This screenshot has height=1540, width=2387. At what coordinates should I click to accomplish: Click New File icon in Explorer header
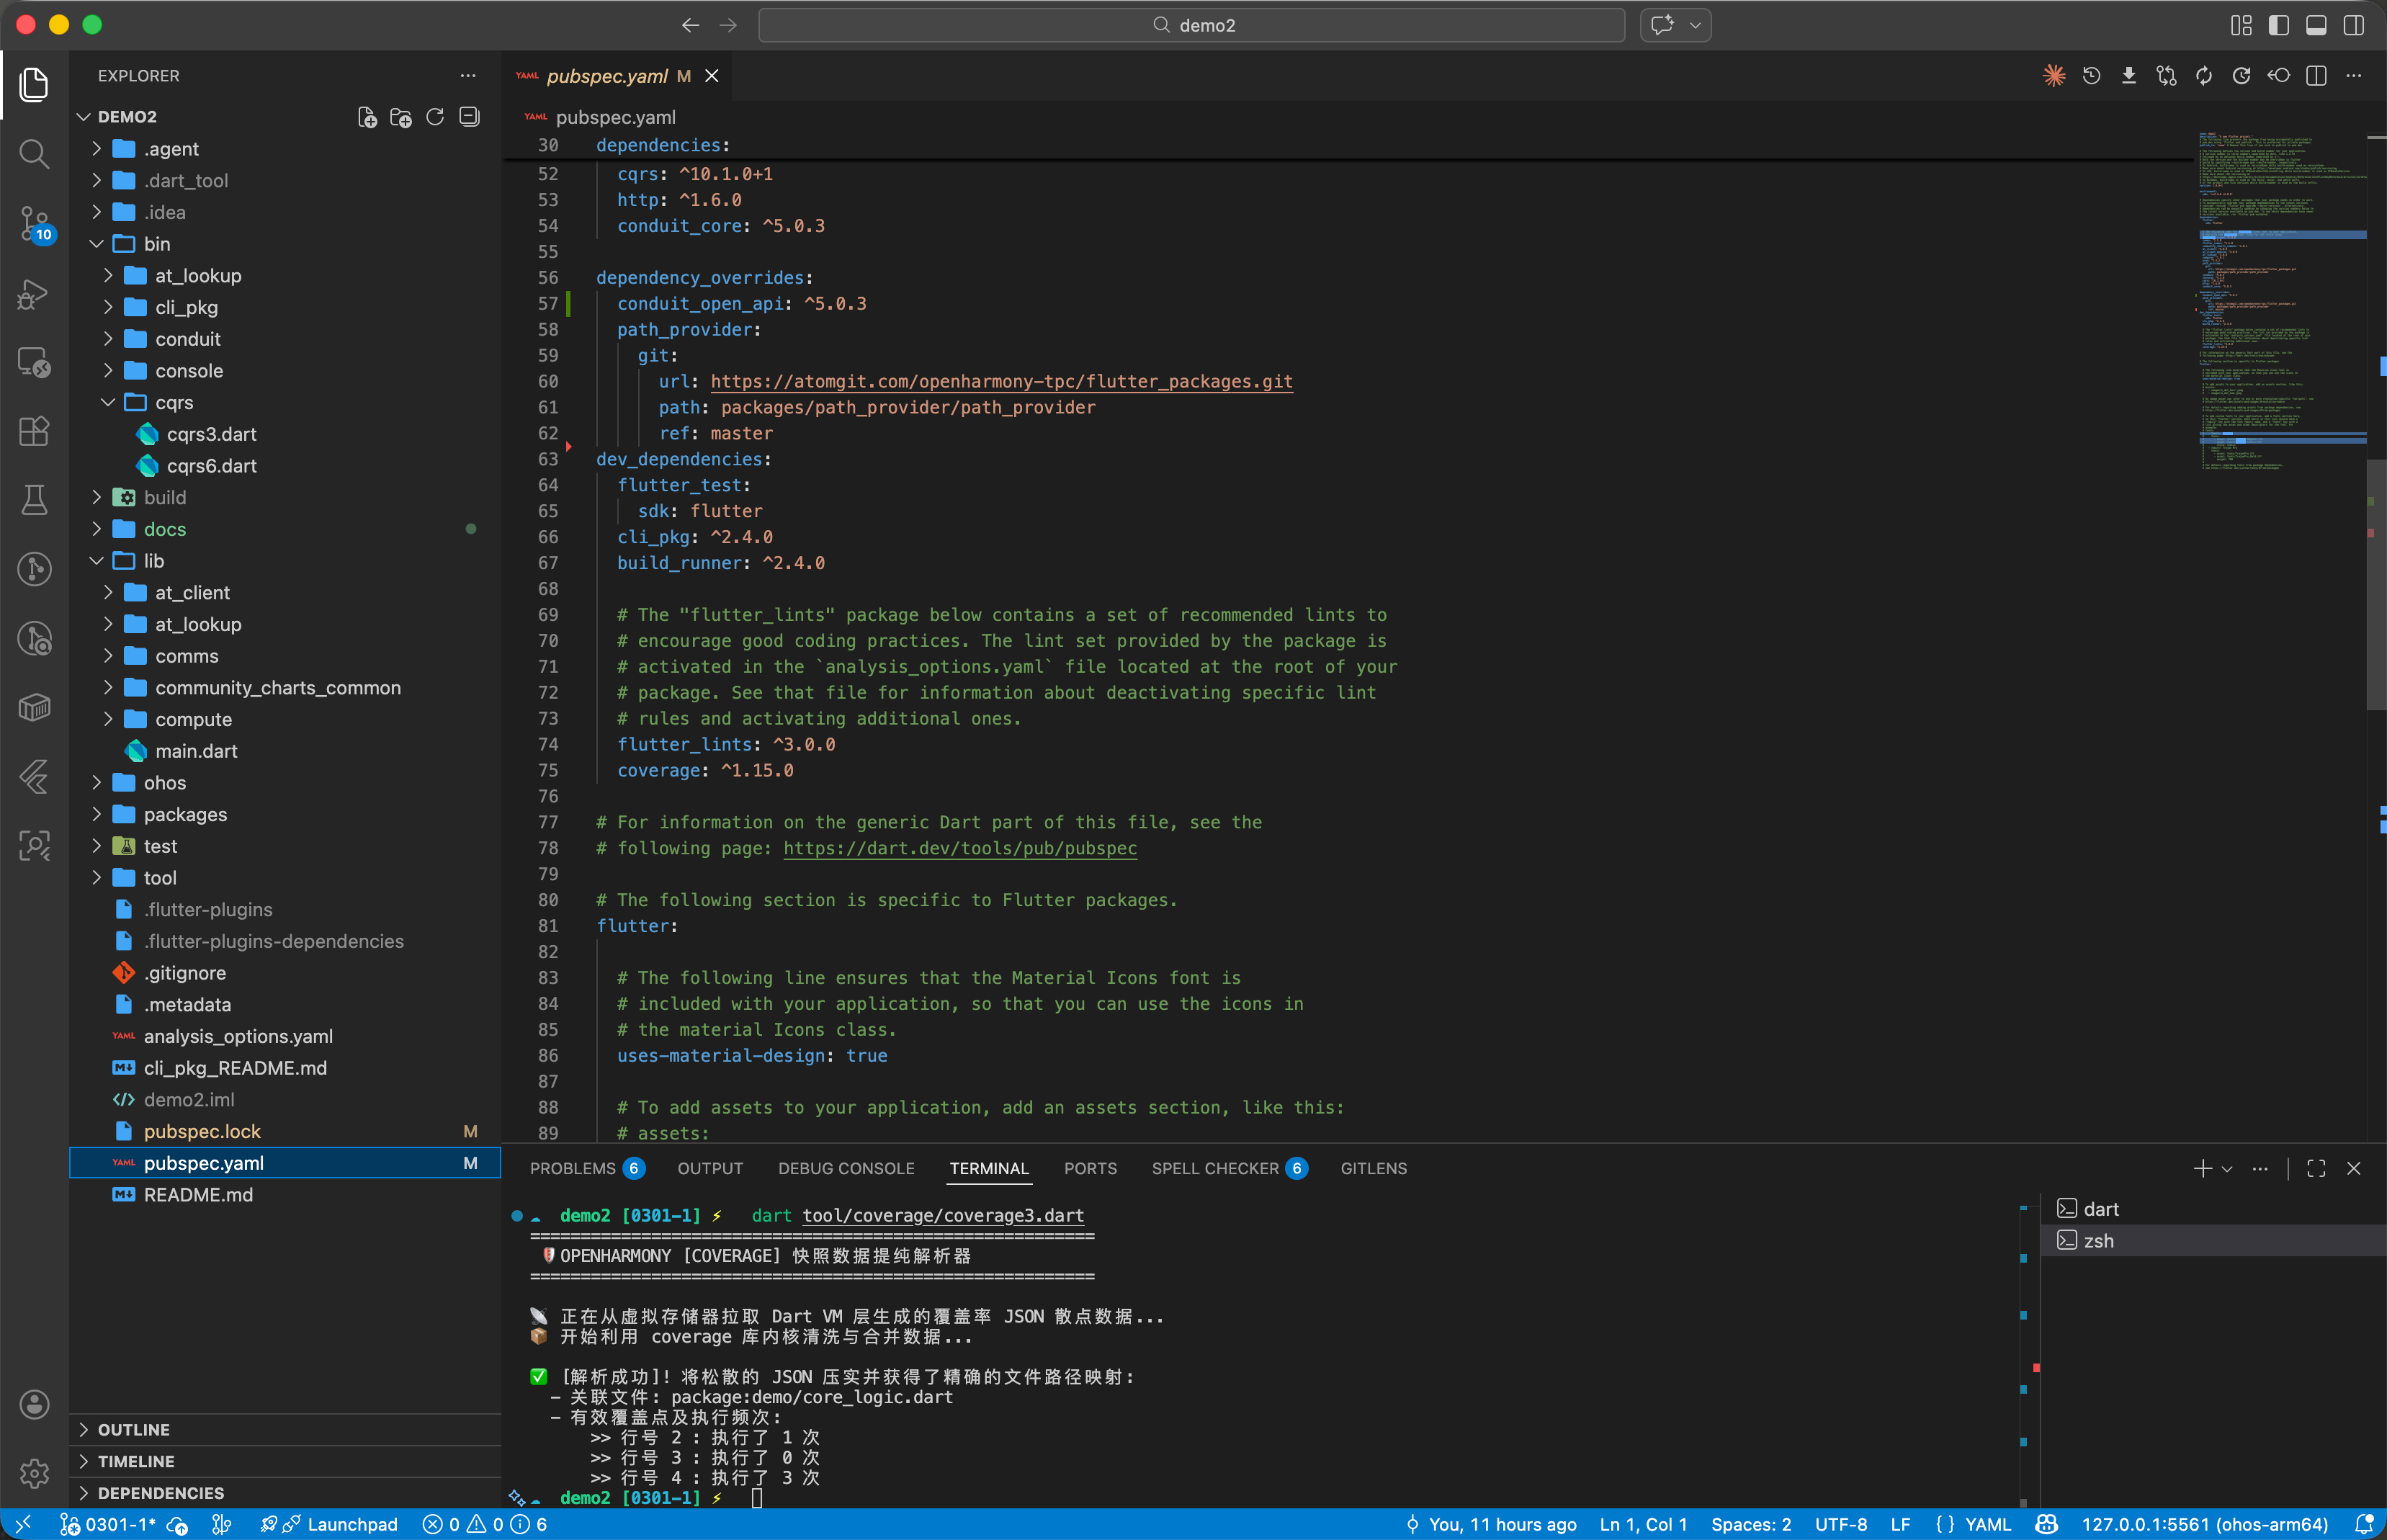(x=367, y=117)
